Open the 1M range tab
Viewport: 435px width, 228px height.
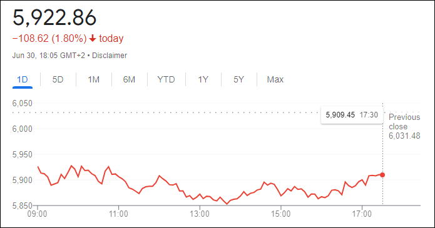pos(93,80)
